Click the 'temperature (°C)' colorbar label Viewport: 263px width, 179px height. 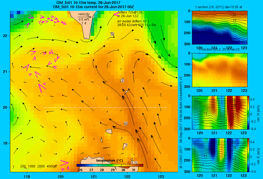(x=109, y=161)
